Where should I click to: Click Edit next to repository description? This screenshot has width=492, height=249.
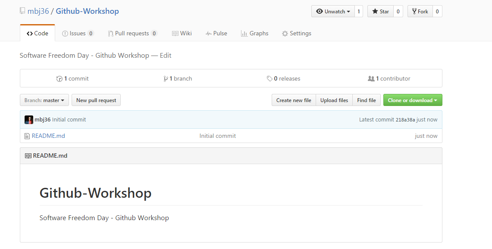(165, 56)
